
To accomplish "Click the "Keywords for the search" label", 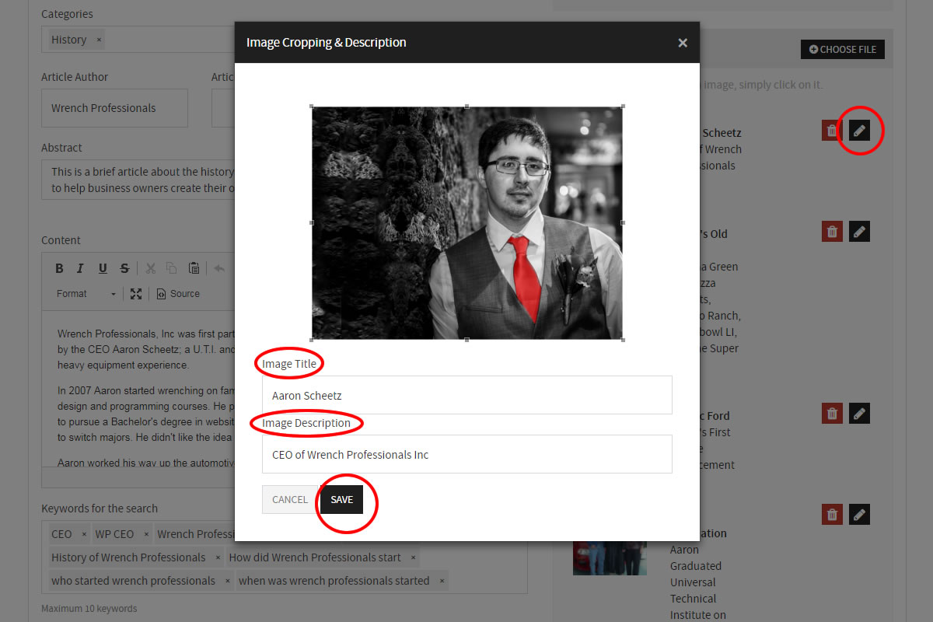I will (100, 508).
